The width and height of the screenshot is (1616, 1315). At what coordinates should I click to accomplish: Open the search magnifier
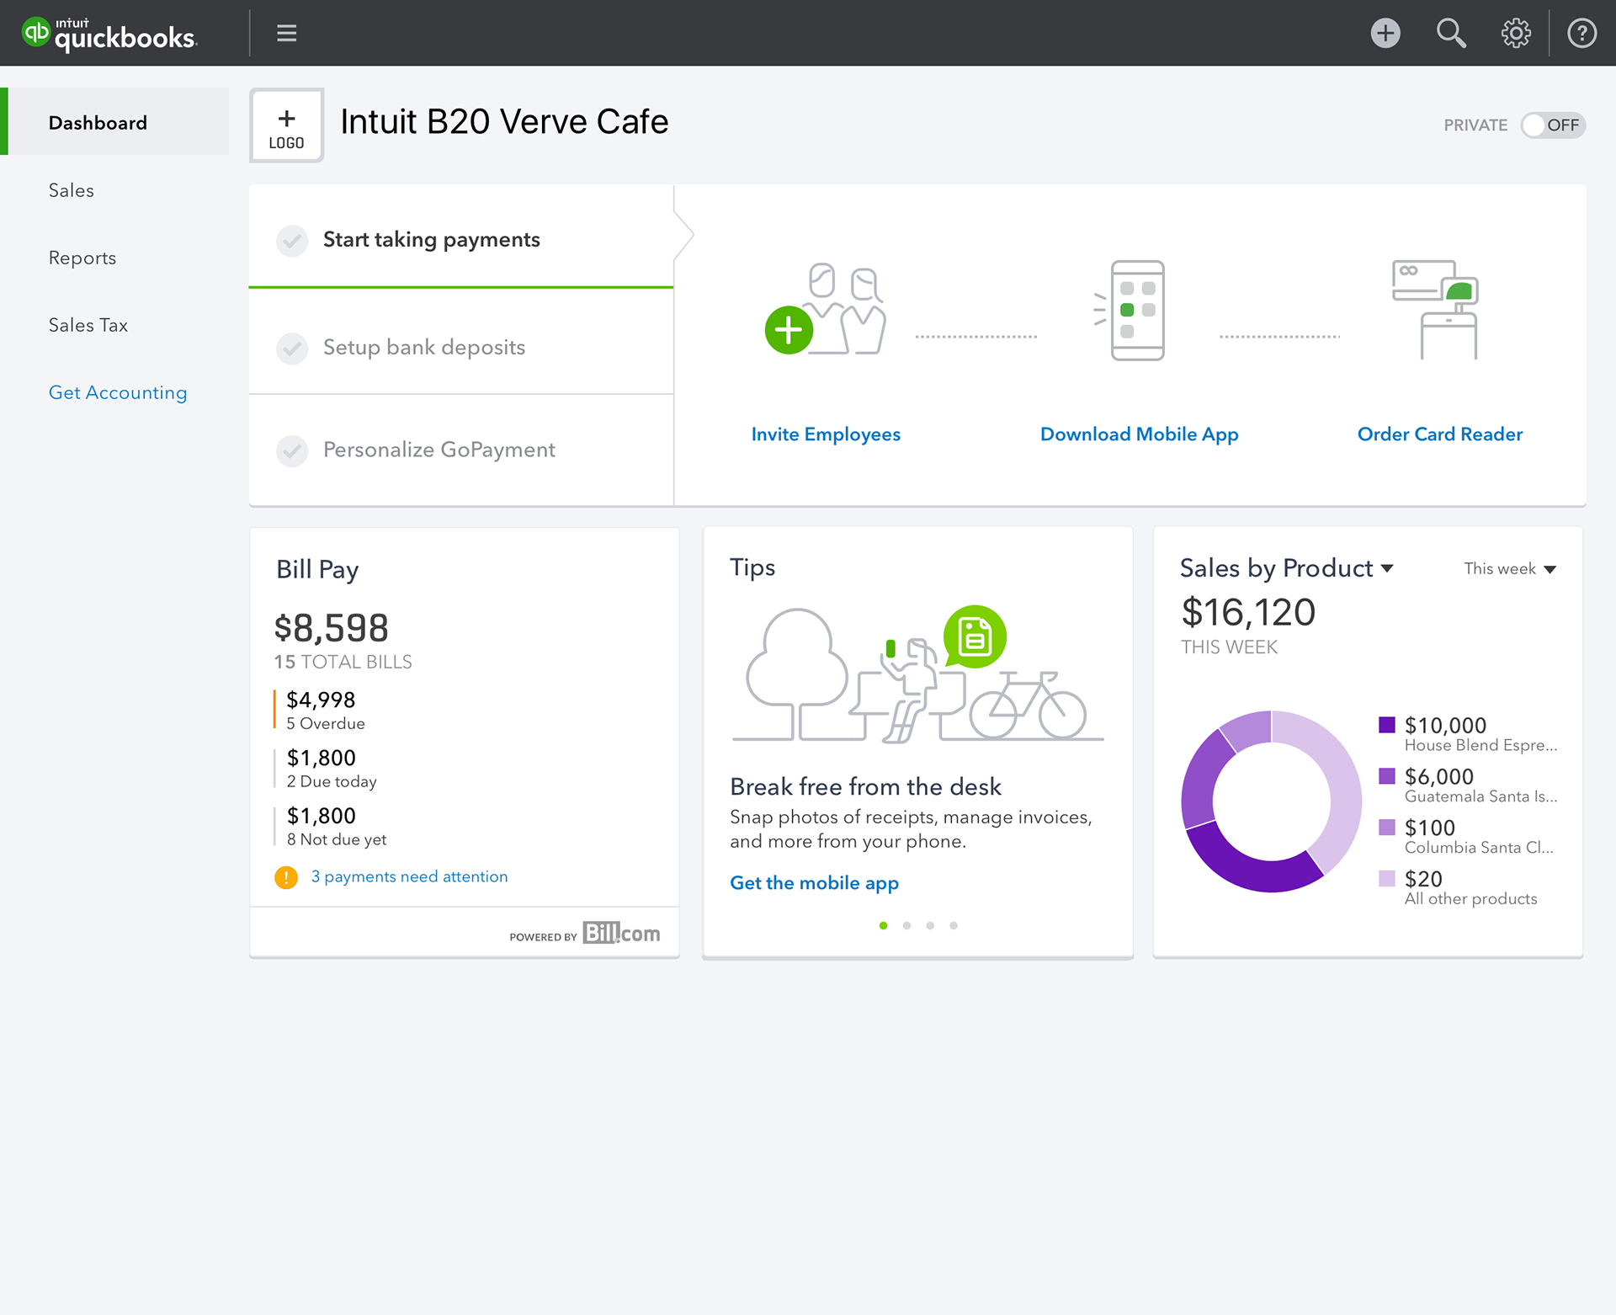click(x=1451, y=33)
